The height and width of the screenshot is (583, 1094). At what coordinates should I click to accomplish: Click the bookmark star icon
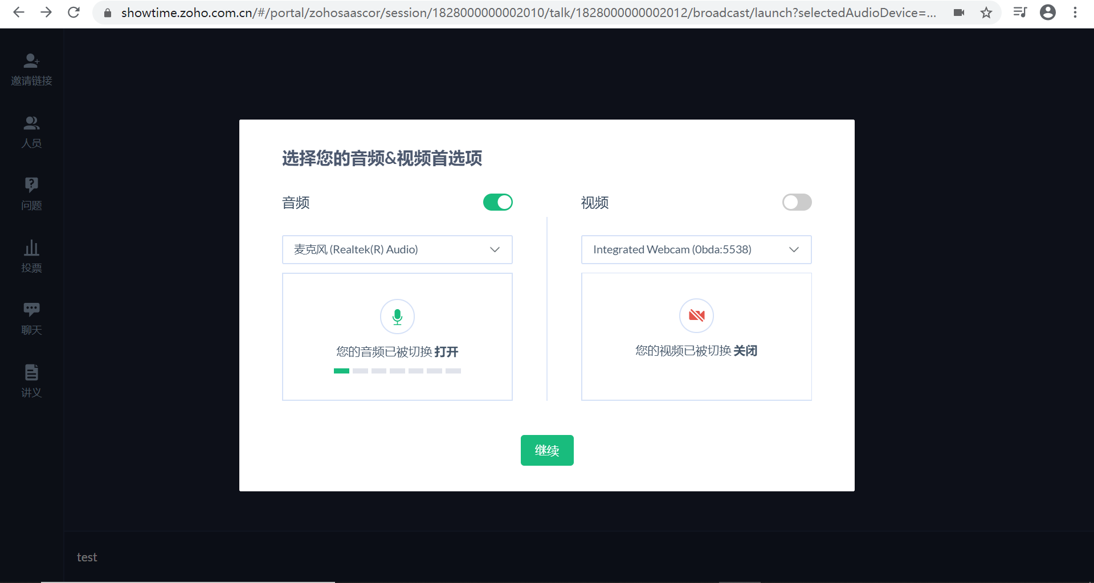tap(986, 12)
